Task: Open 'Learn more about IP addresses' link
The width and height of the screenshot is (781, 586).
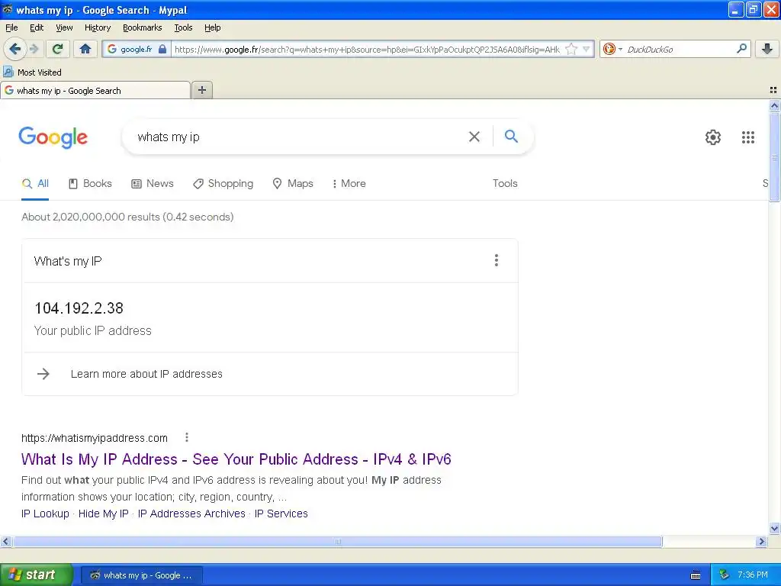Action: point(146,374)
